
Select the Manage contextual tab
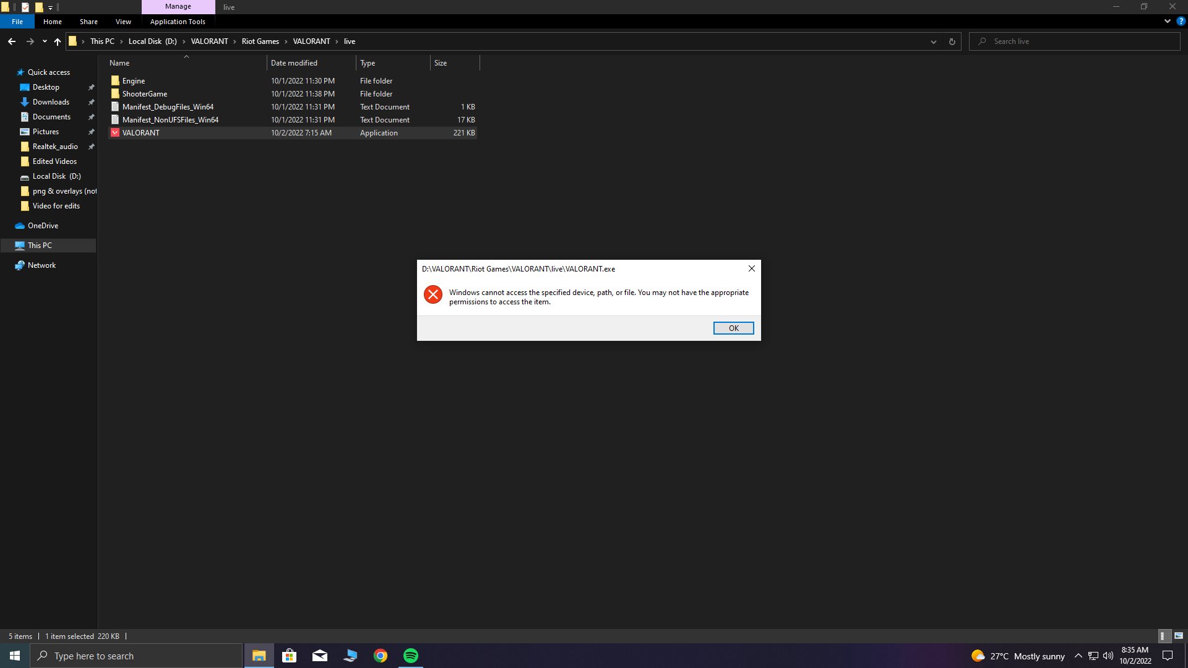[x=178, y=6]
